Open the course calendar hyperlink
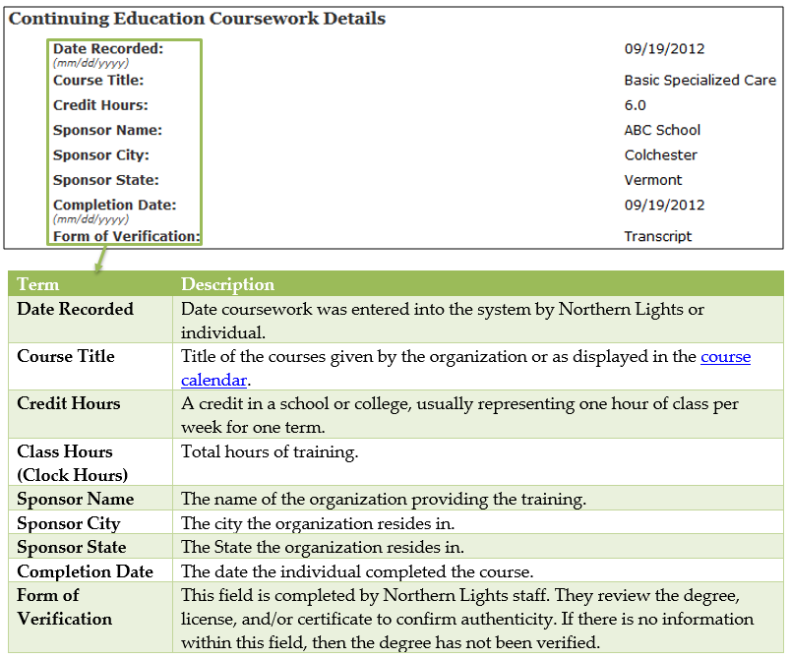The width and height of the screenshot is (790, 659). [x=724, y=357]
